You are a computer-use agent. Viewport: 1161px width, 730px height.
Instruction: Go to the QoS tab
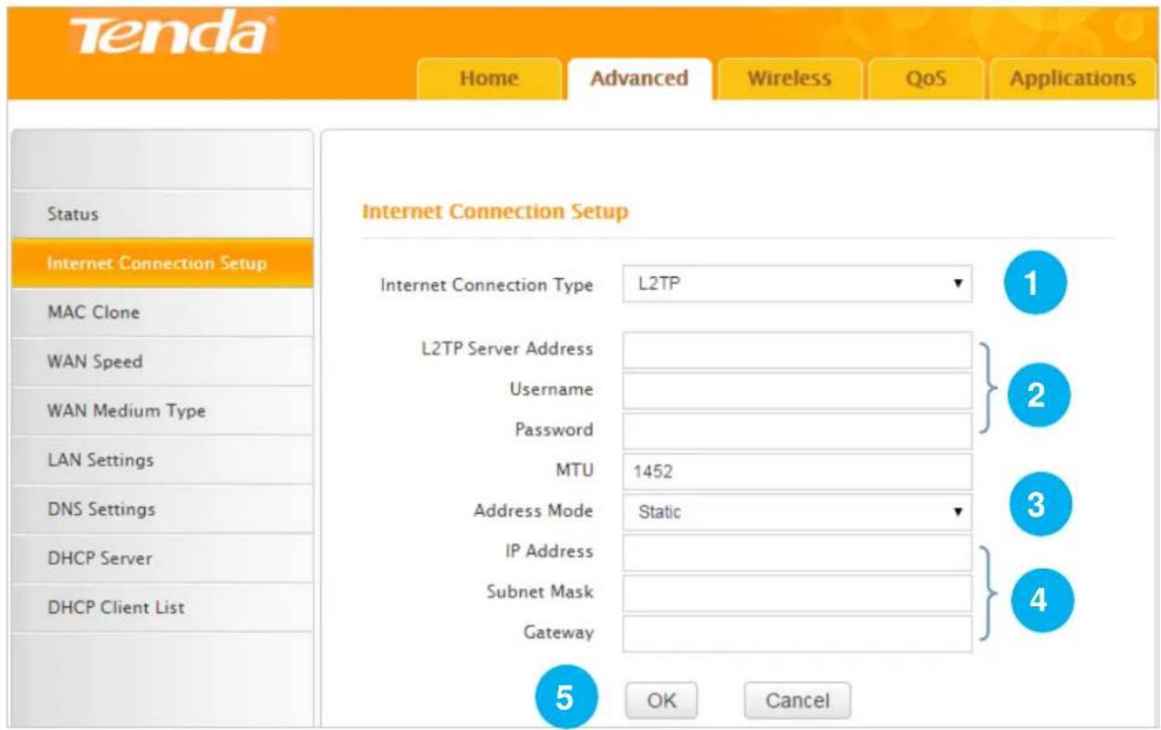coord(926,78)
